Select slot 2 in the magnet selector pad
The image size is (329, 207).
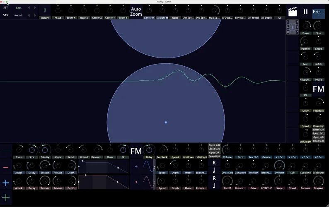pos(297,22)
